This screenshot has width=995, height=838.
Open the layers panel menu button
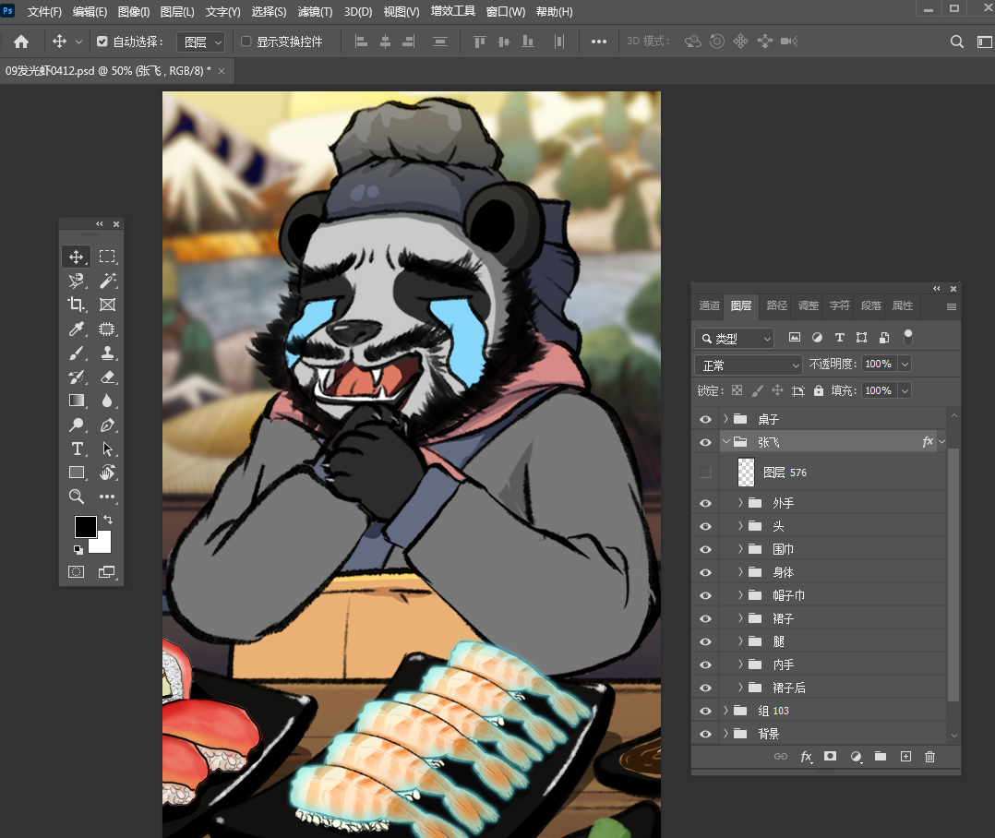[x=952, y=306]
